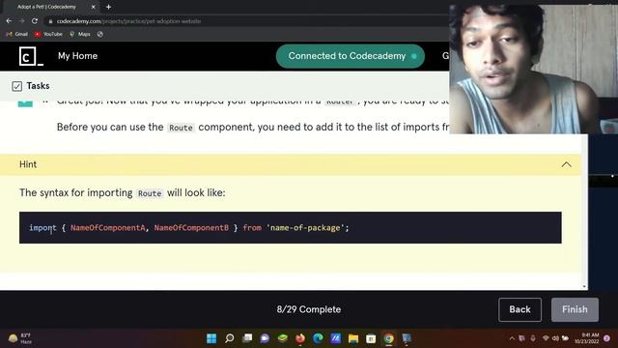Open BlueStacks from the taskbar

pyautogui.click(x=283, y=338)
